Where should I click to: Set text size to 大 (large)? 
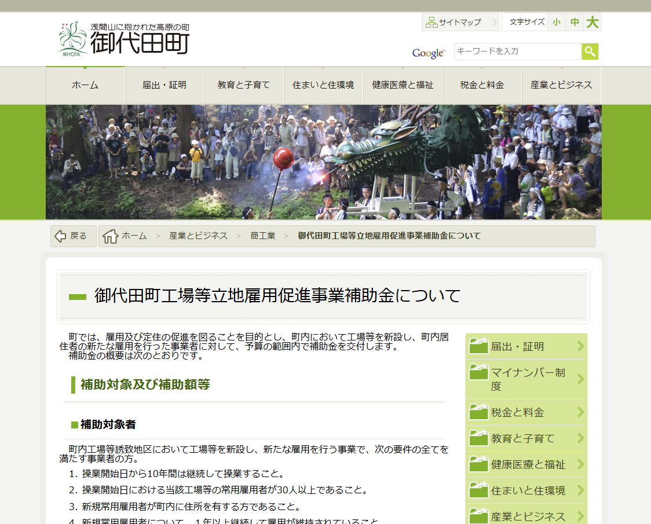(593, 22)
